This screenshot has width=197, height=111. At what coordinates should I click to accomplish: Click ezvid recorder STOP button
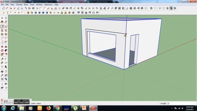22,101
